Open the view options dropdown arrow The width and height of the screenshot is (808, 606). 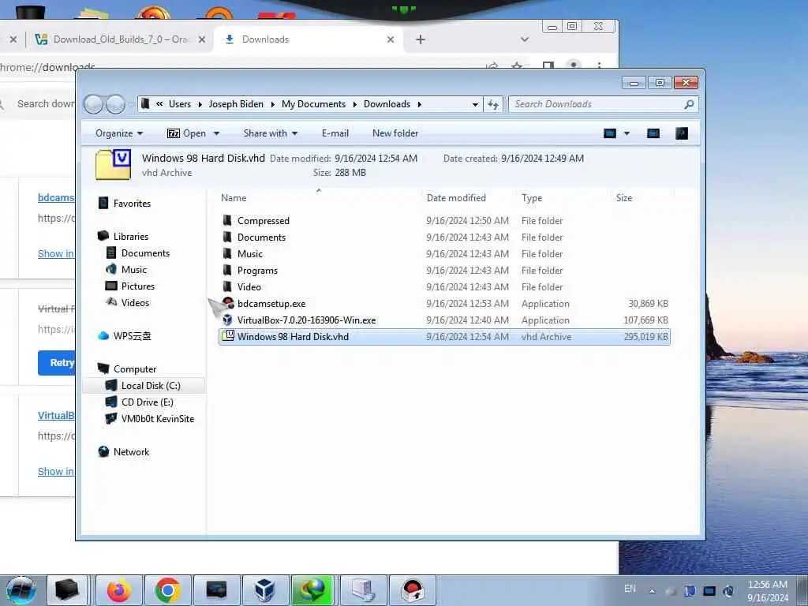point(627,133)
